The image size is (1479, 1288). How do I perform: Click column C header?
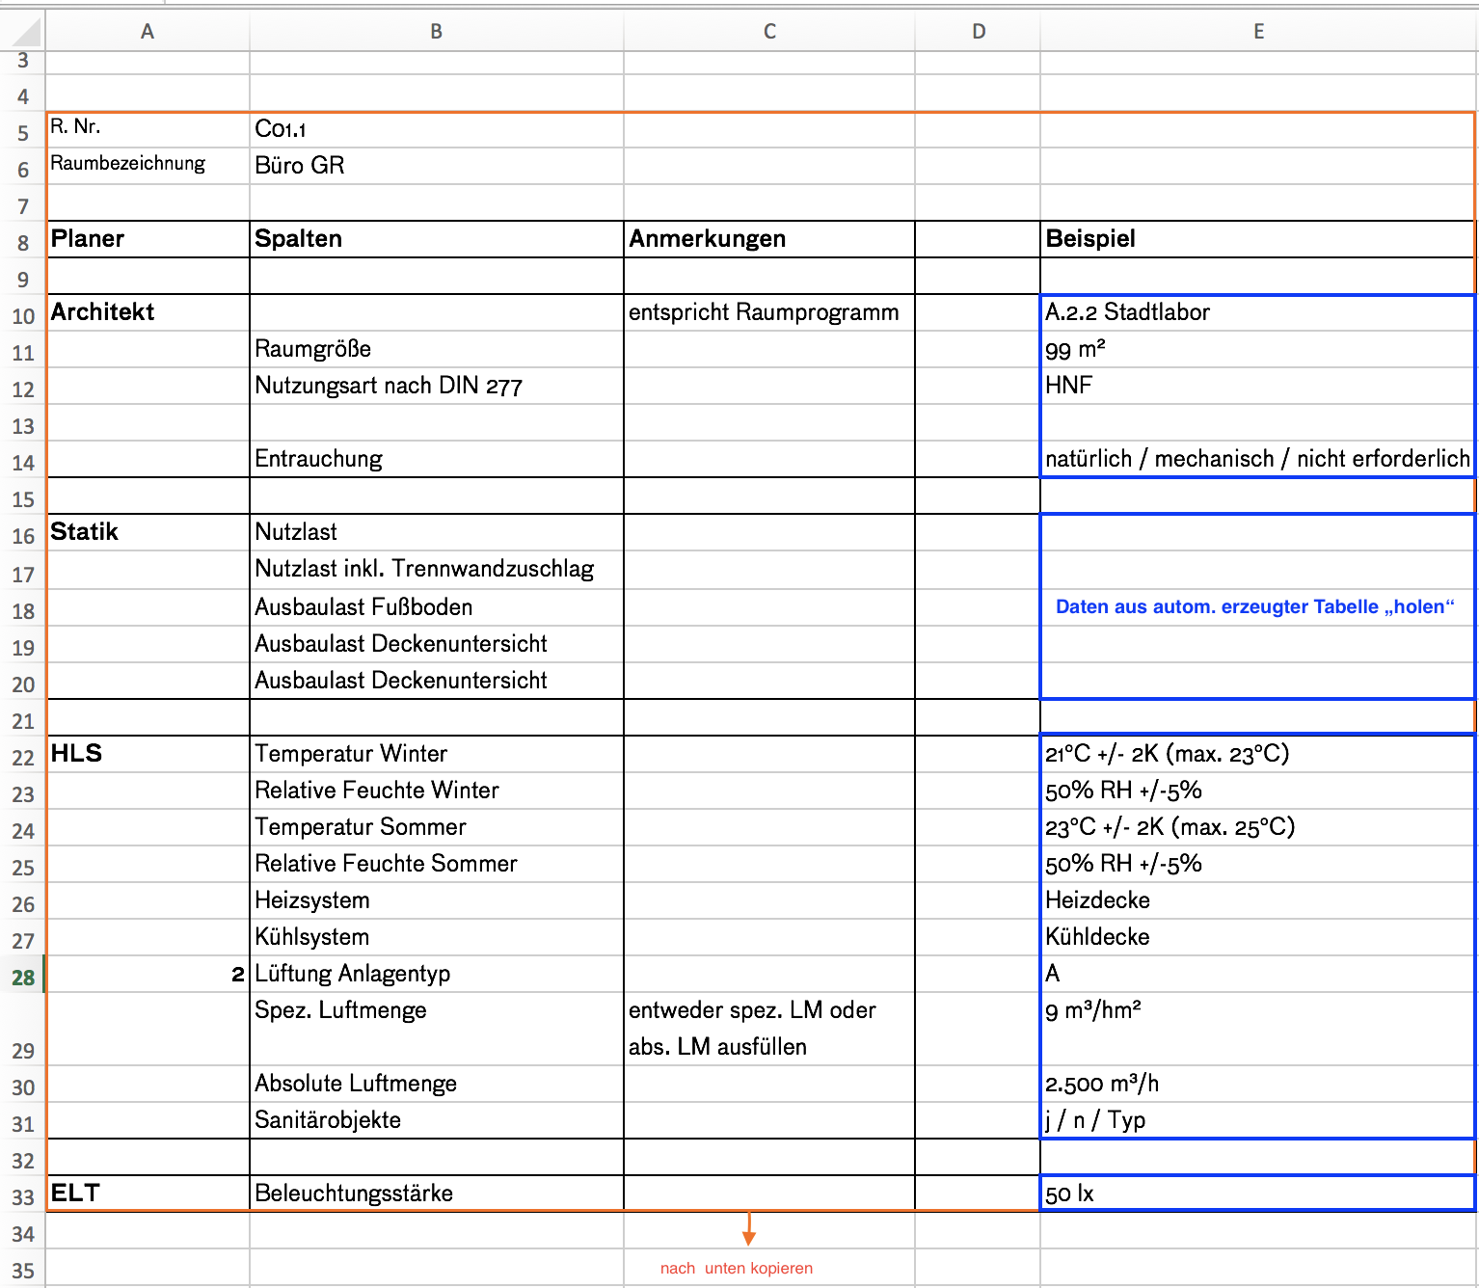click(x=769, y=32)
